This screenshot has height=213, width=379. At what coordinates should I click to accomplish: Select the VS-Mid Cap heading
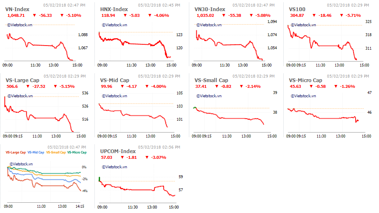pyautogui.click(x=115, y=80)
